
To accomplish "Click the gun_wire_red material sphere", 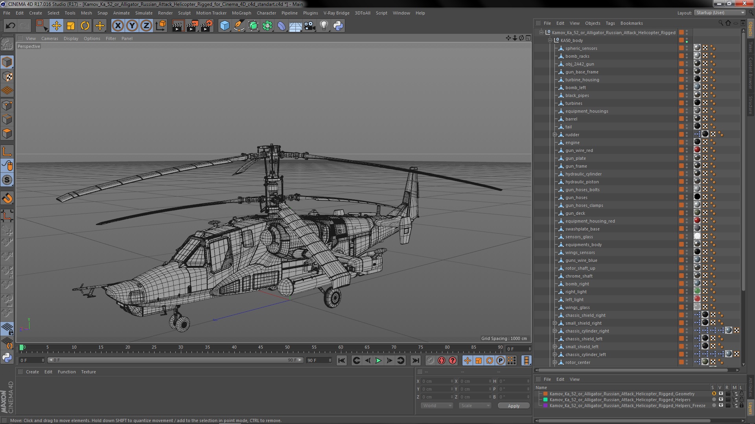I will (697, 150).
